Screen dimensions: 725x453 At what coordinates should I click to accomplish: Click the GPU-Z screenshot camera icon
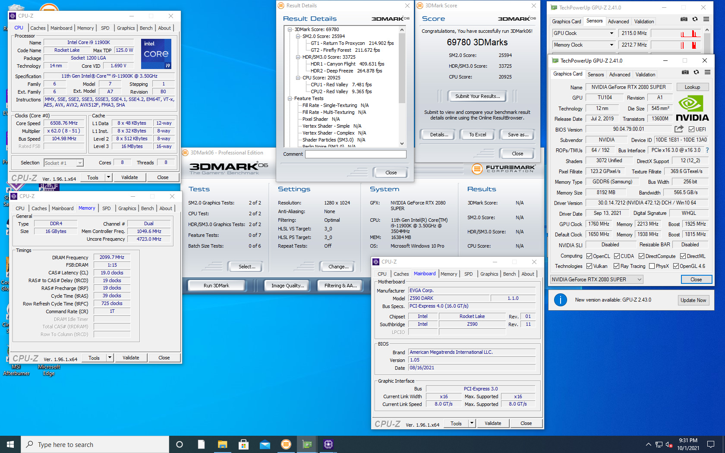click(685, 72)
